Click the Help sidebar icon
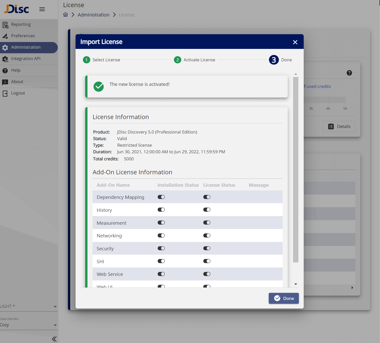 (x=5, y=70)
